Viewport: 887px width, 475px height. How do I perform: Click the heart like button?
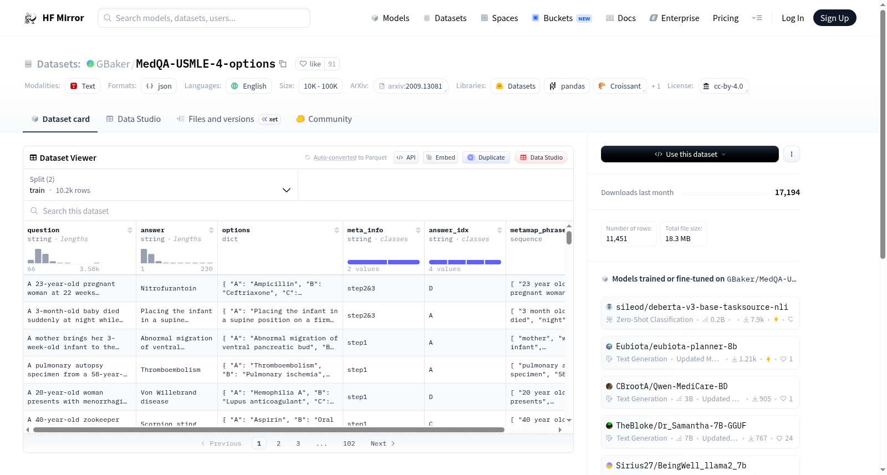pyautogui.click(x=310, y=64)
